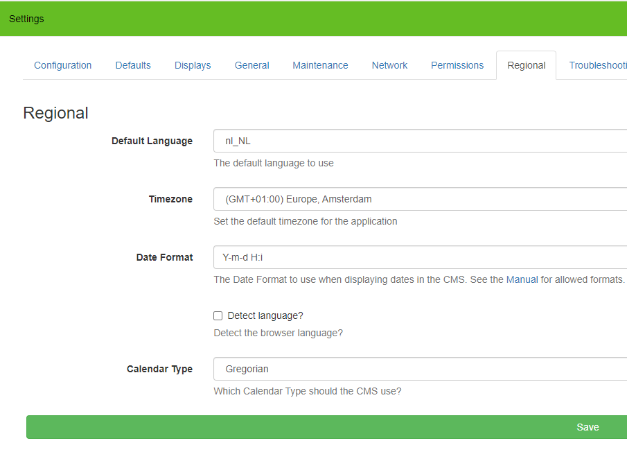
Task: Open the Network tab
Action: pyautogui.click(x=389, y=65)
